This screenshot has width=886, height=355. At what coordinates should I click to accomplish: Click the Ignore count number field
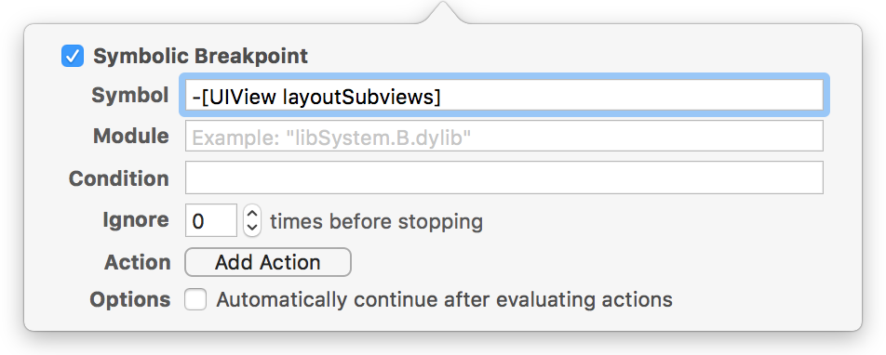[211, 220]
